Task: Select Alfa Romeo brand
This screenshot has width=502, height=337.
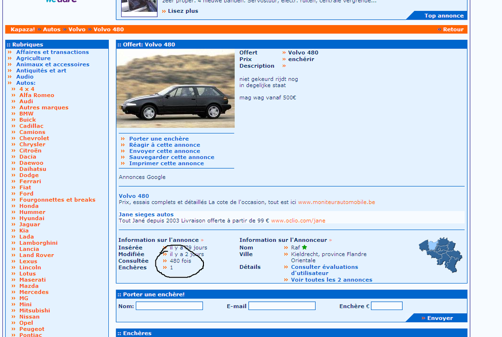Action: (37, 95)
